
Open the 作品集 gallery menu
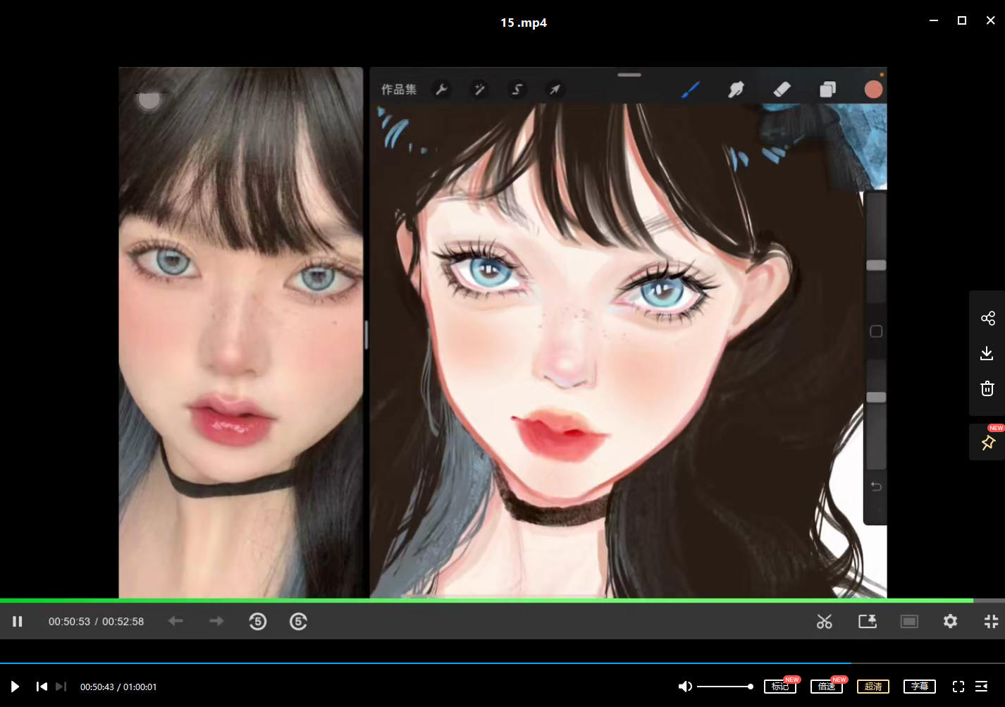[399, 90]
